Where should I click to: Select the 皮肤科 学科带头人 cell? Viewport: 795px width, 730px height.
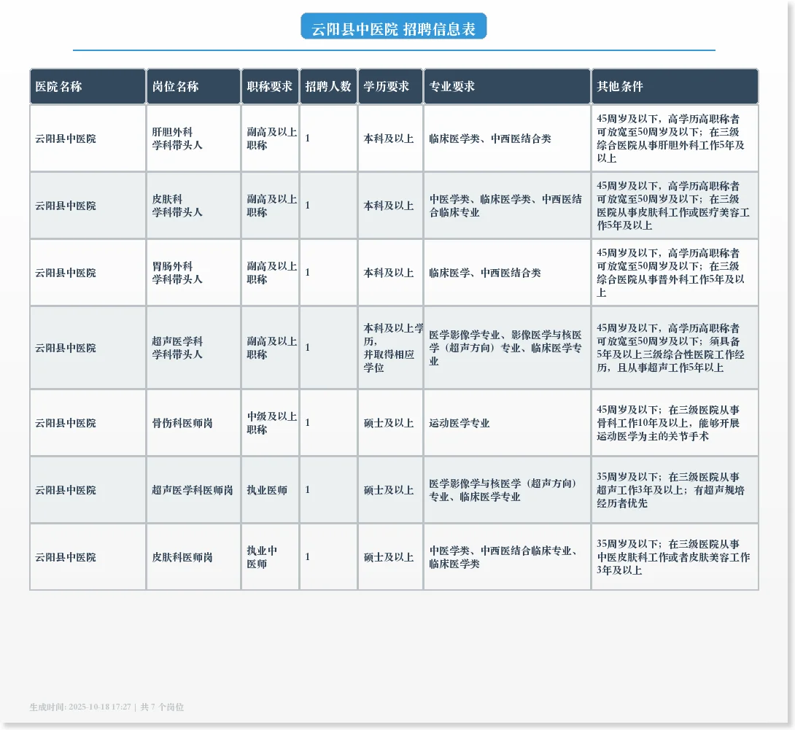[193, 206]
